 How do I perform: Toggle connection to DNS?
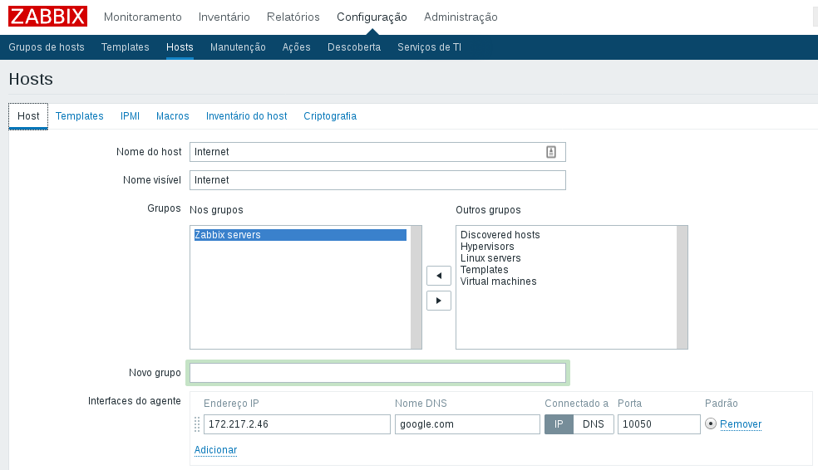tap(593, 424)
